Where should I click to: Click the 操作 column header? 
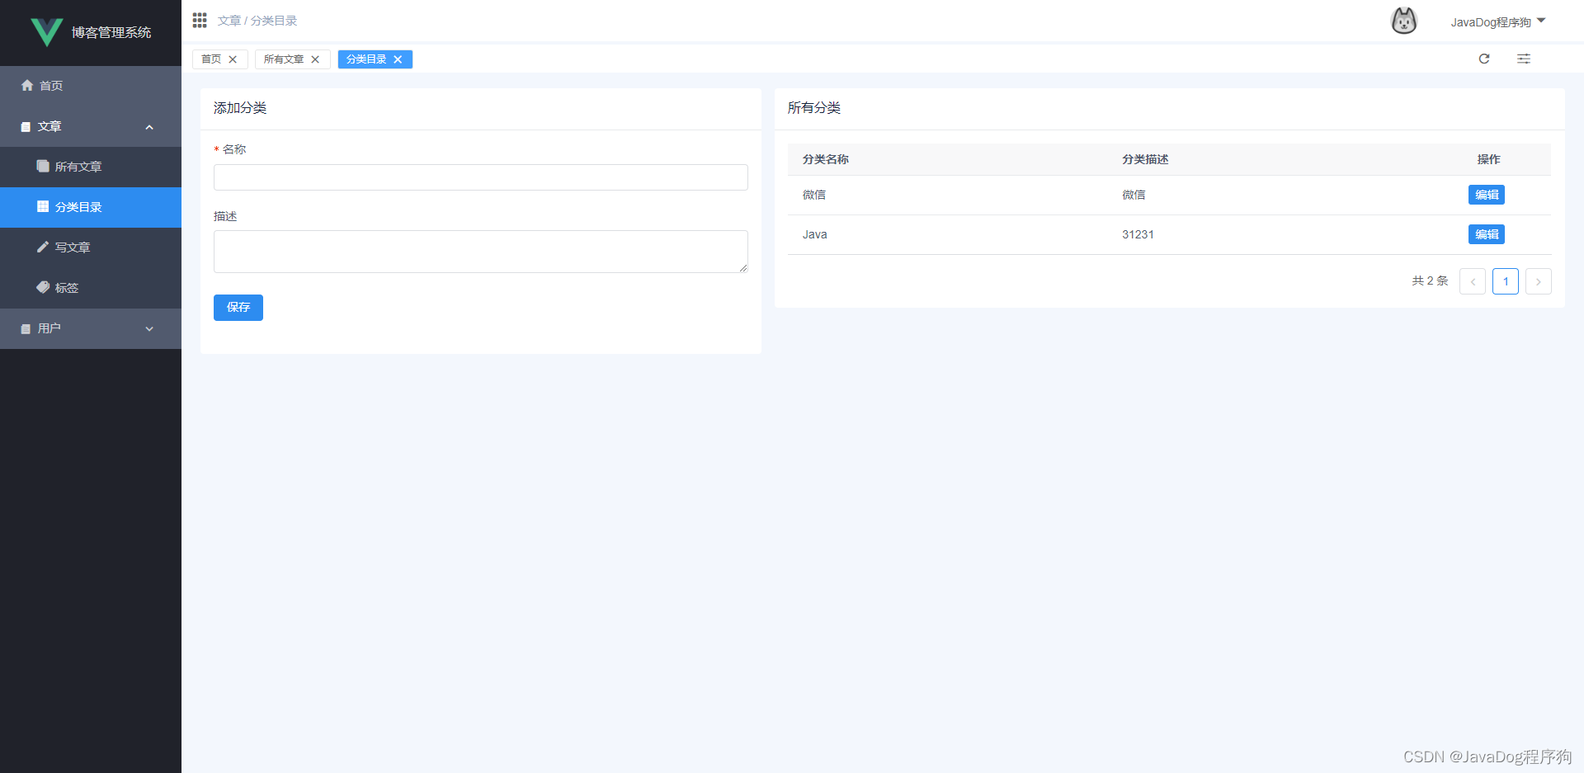tap(1488, 159)
